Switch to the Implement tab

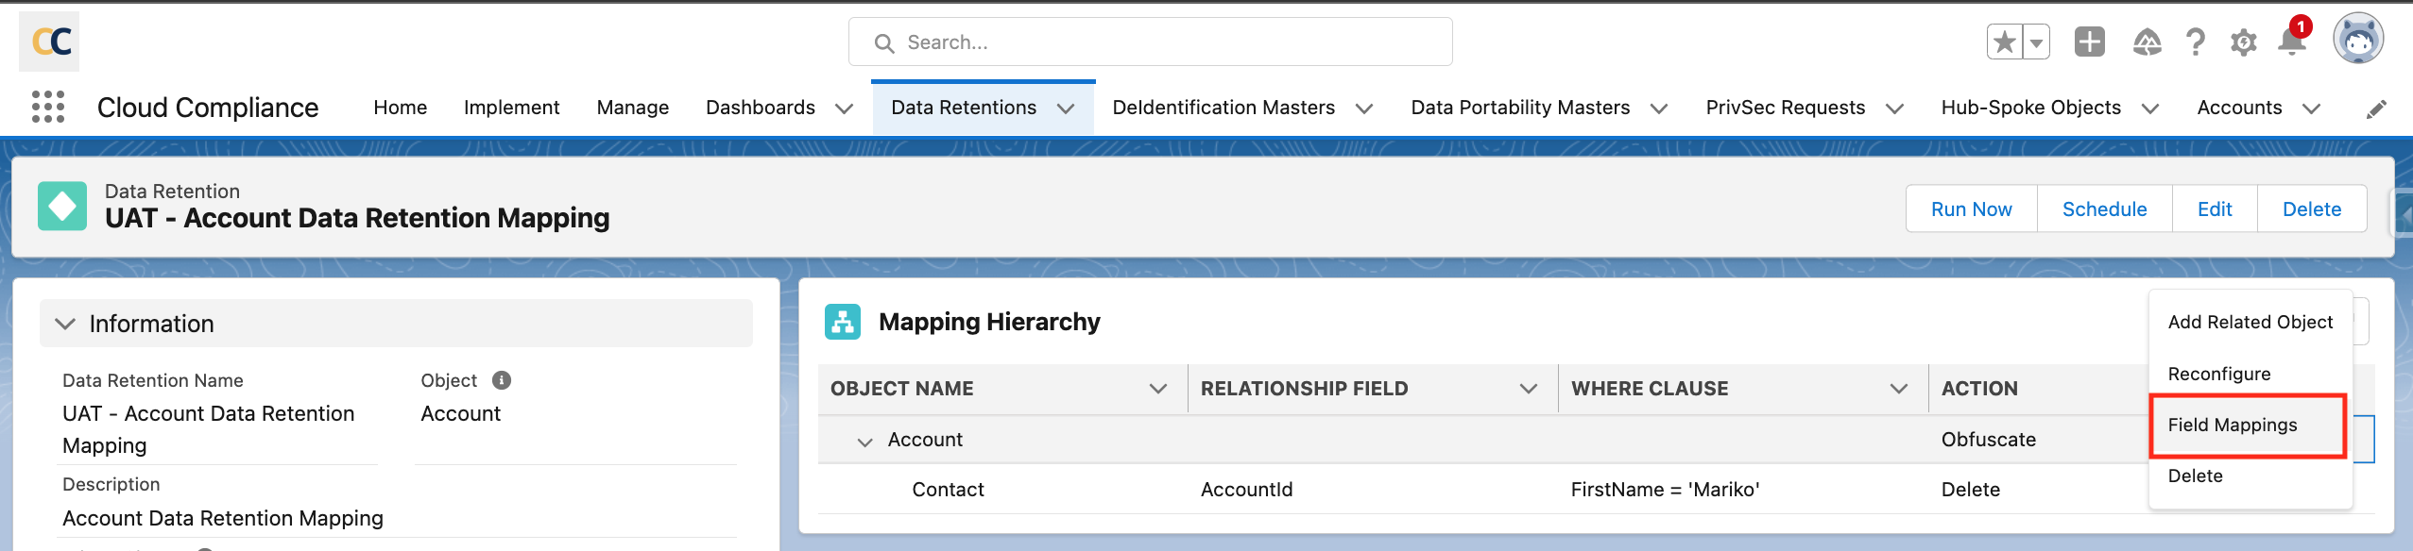tap(511, 108)
